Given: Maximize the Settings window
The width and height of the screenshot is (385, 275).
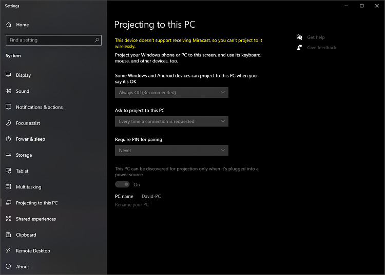Looking at the screenshot, I should (x=361, y=6).
